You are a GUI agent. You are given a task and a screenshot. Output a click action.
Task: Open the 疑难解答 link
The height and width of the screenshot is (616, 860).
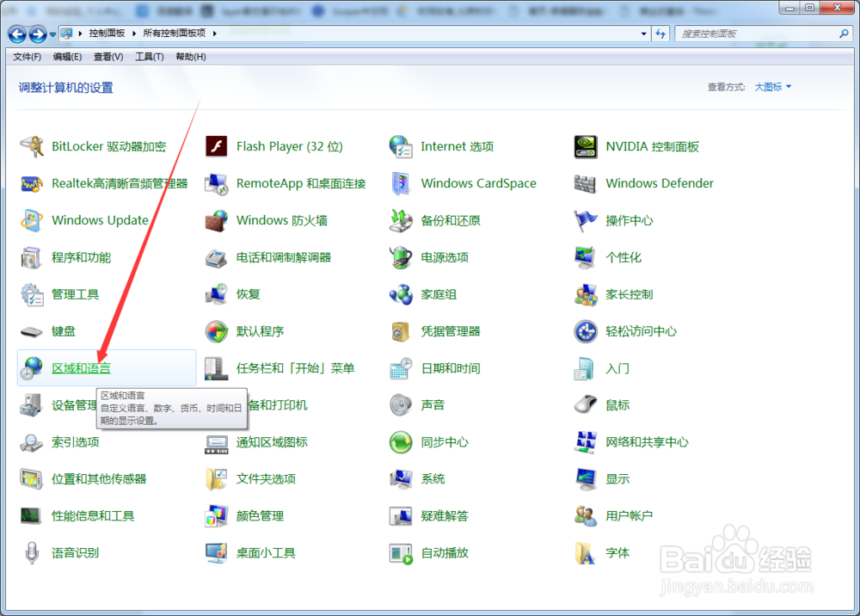pos(445,516)
